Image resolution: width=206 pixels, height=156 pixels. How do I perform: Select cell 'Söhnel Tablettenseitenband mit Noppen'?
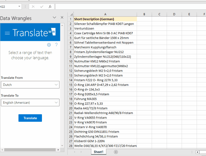coord(105,43)
